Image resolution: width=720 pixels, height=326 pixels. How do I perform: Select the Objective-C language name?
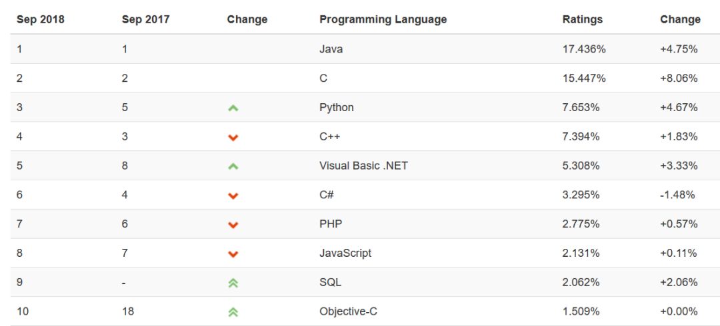(348, 311)
